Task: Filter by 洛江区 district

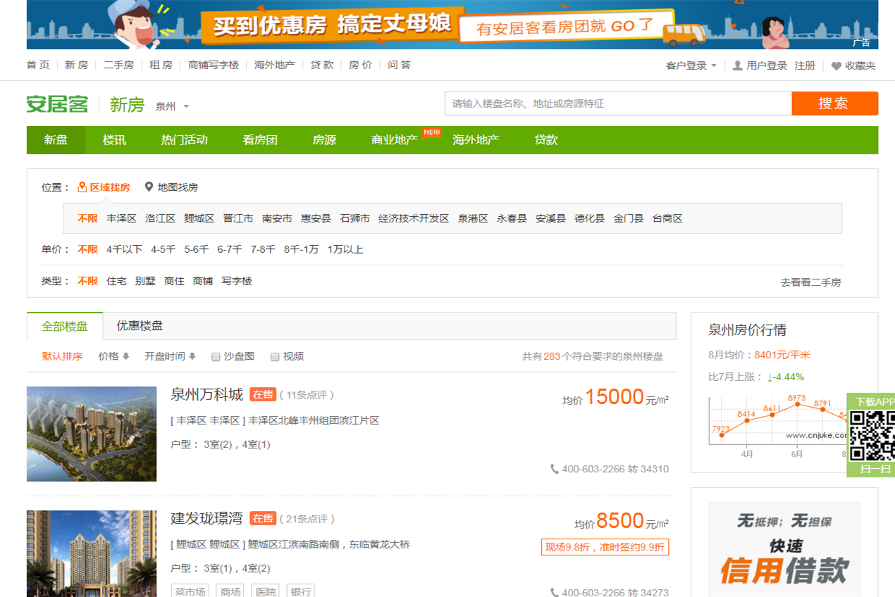Action: [x=160, y=218]
